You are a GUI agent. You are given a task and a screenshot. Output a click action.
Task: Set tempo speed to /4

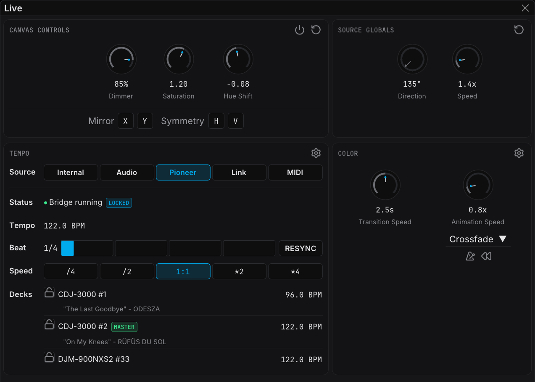click(x=71, y=271)
